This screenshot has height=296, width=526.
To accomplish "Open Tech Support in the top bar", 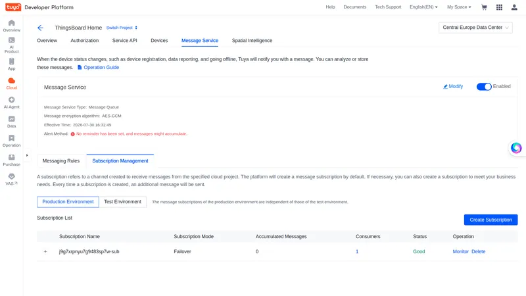I will pos(388,7).
